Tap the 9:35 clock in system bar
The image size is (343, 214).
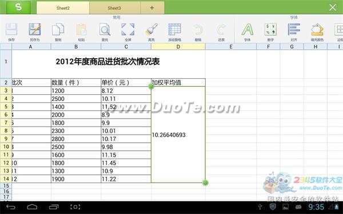pos(316,207)
